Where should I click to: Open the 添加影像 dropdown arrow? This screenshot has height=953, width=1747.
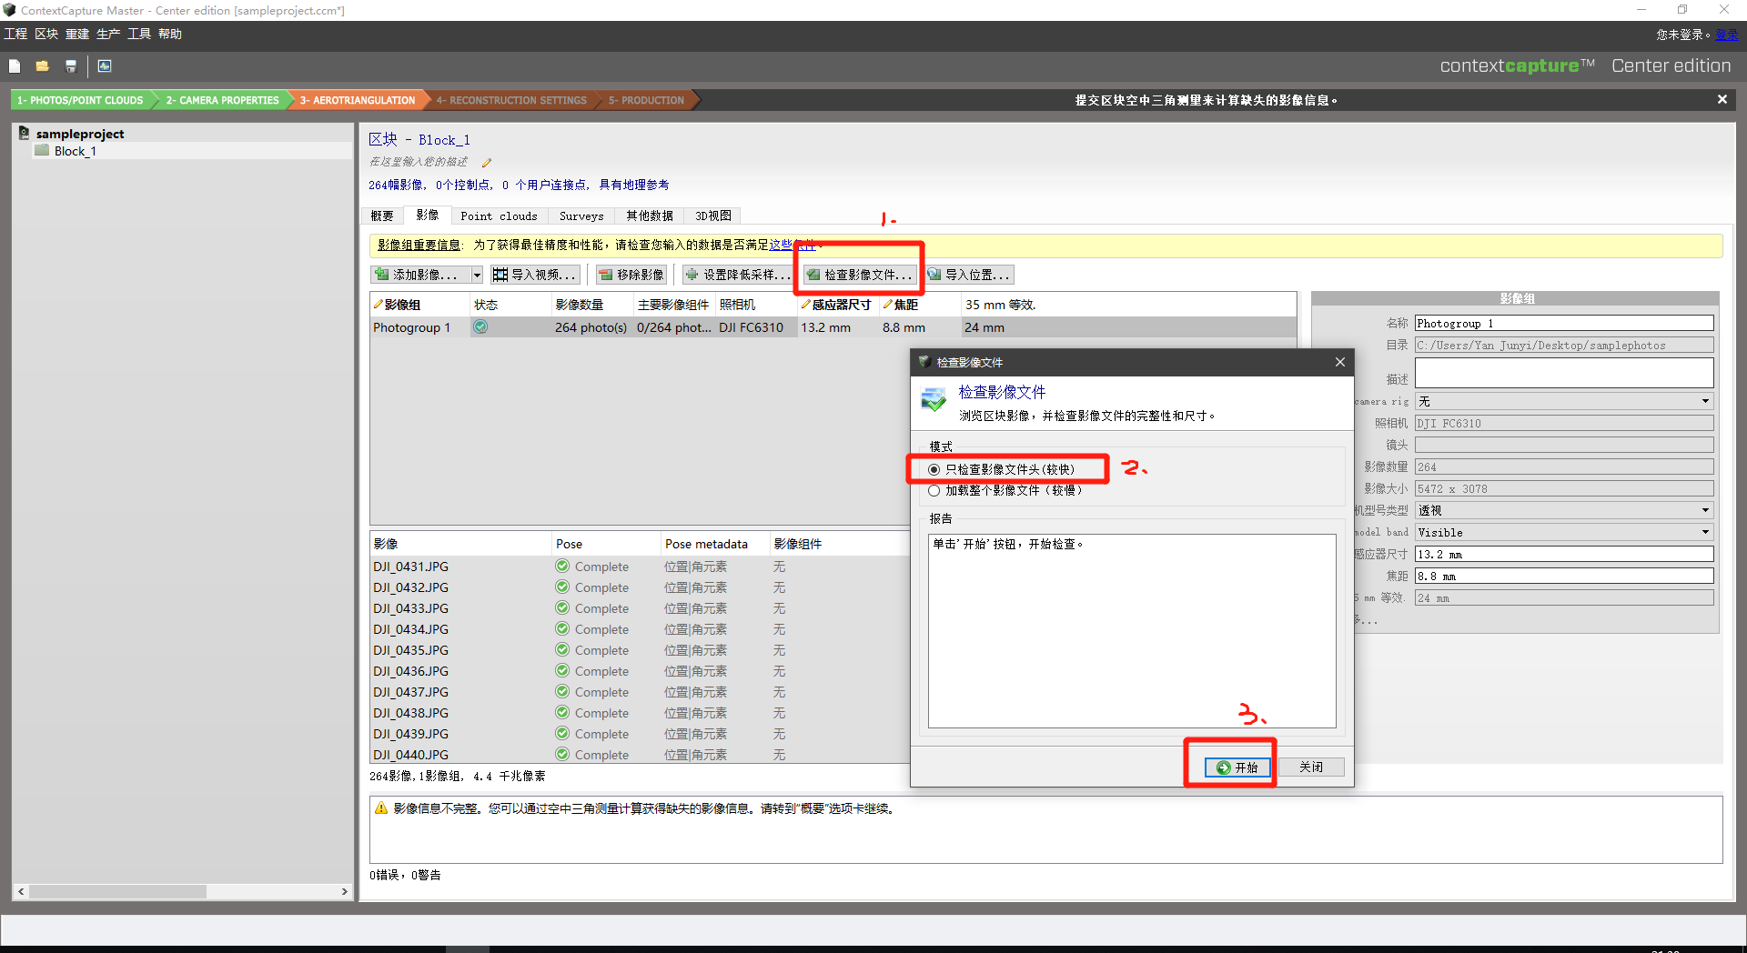click(x=476, y=275)
